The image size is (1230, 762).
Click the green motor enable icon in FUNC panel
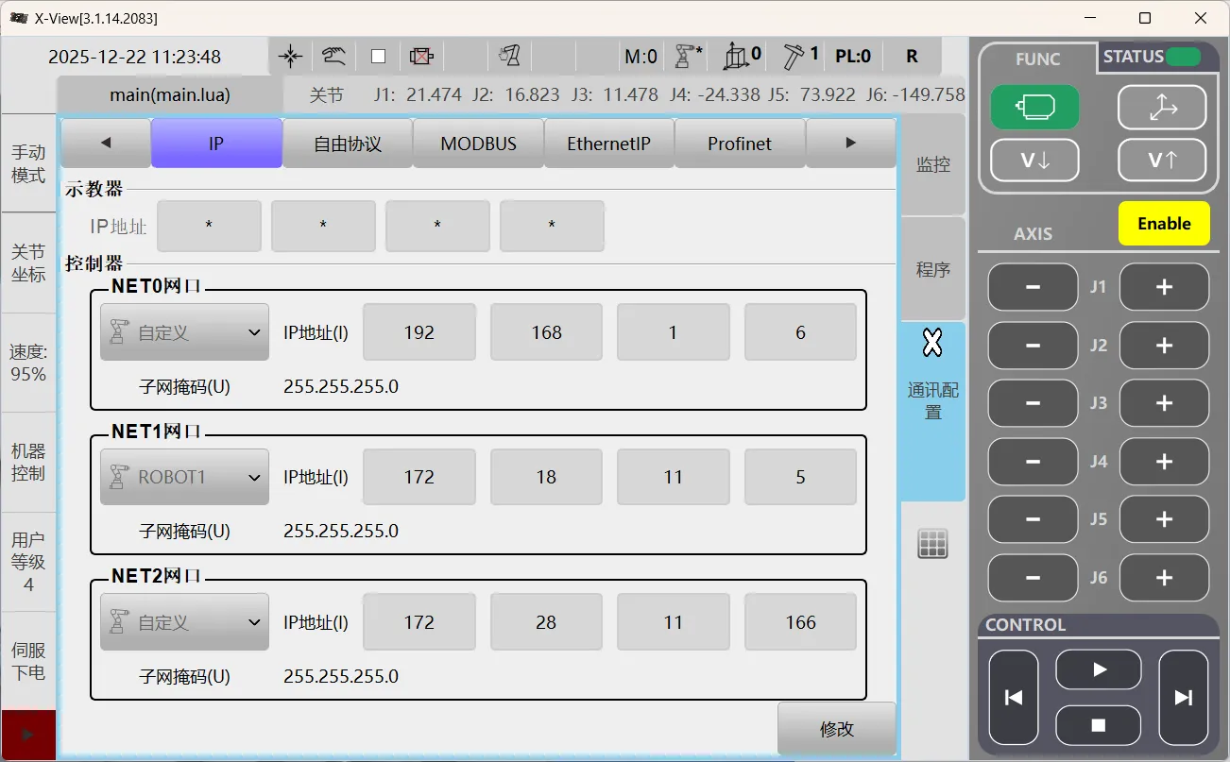click(x=1034, y=107)
